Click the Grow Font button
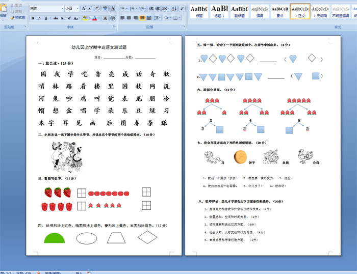The height and width of the screenshot is (274, 357). [x=84, y=9]
